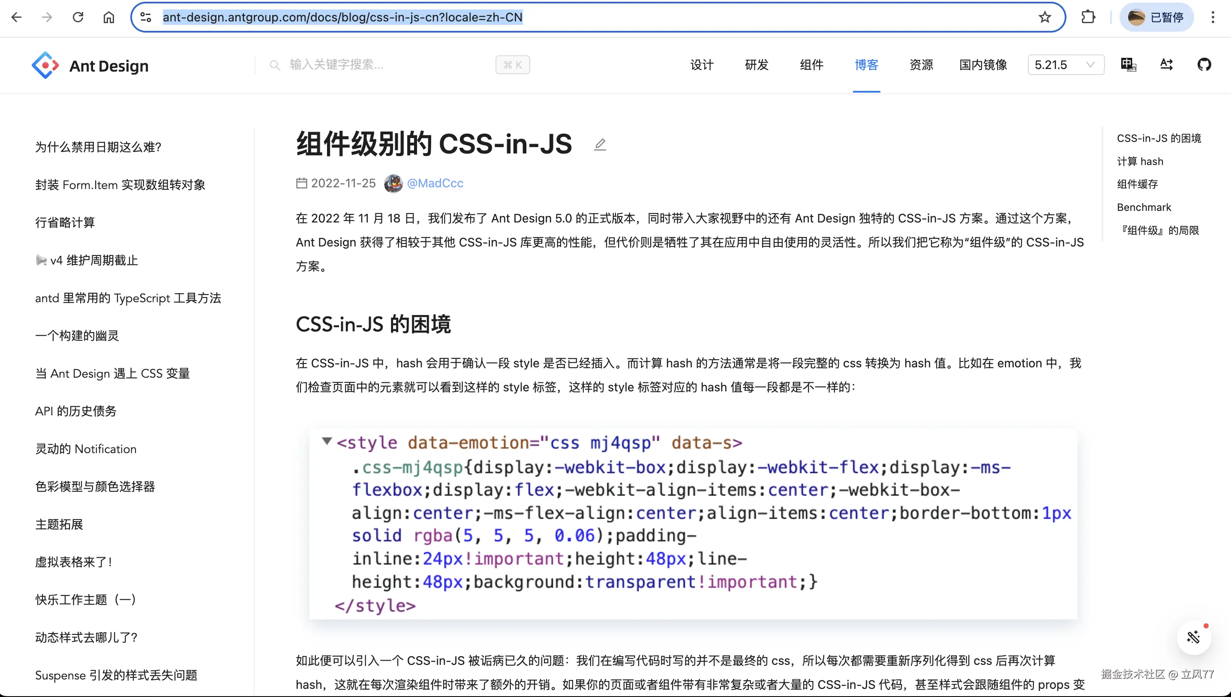Open the GitHub repository icon
Screen dimensions: 1231x697
tap(1204, 65)
